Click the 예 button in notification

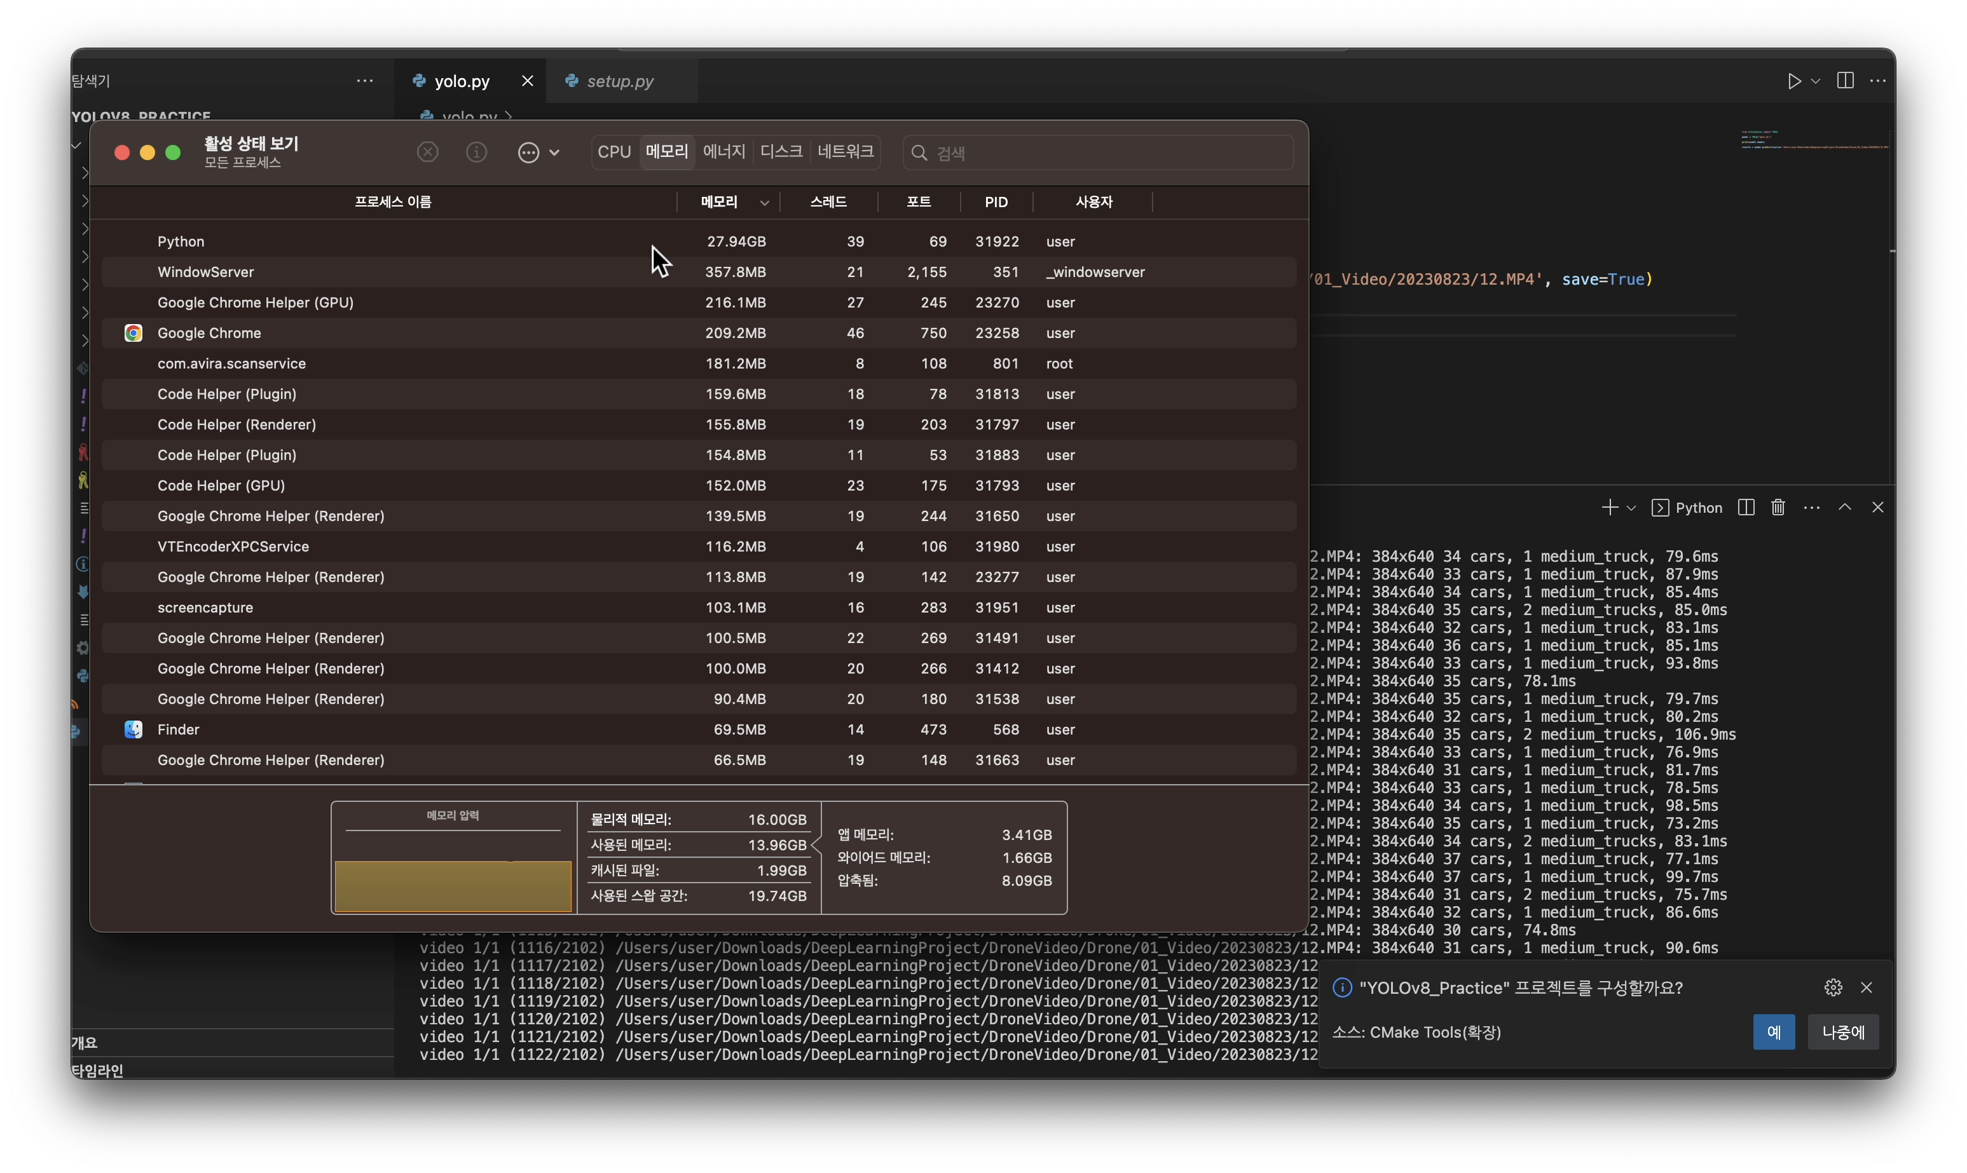pos(1773,1031)
